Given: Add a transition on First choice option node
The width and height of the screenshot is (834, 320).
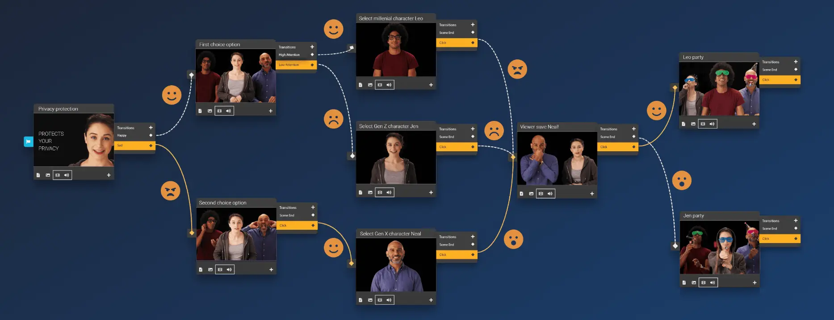Looking at the screenshot, I should click(x=312, y=47).
